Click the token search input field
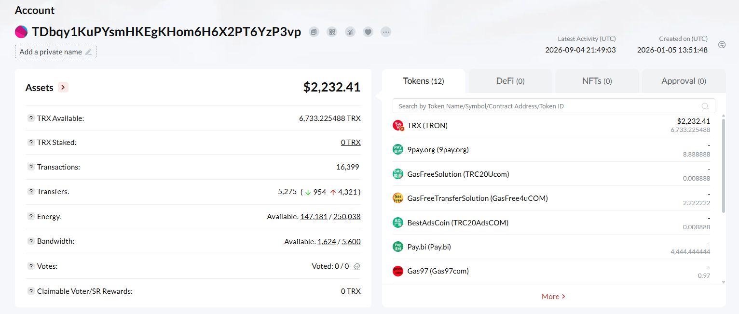The image size is (739, 314). tap(554, 106)
